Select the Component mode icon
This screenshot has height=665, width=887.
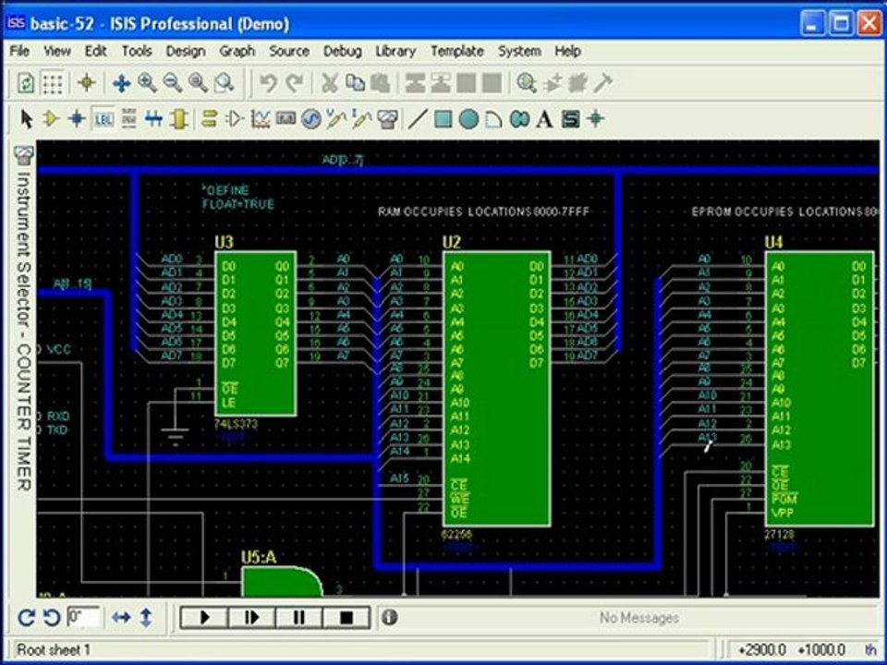pyautogui.click(x=51, y=119)
